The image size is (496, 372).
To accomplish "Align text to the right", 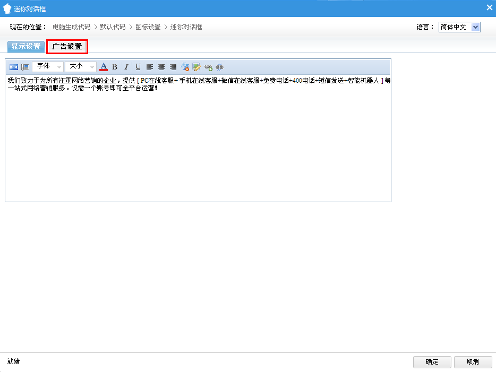I will click(x=173, y=67).
